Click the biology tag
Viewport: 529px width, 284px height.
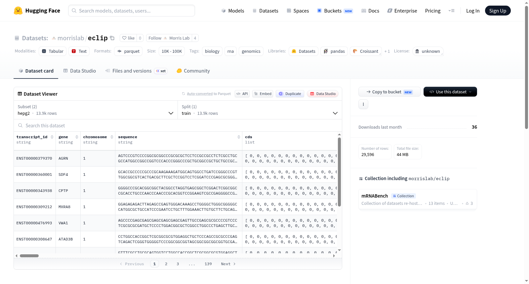[212, 51]
